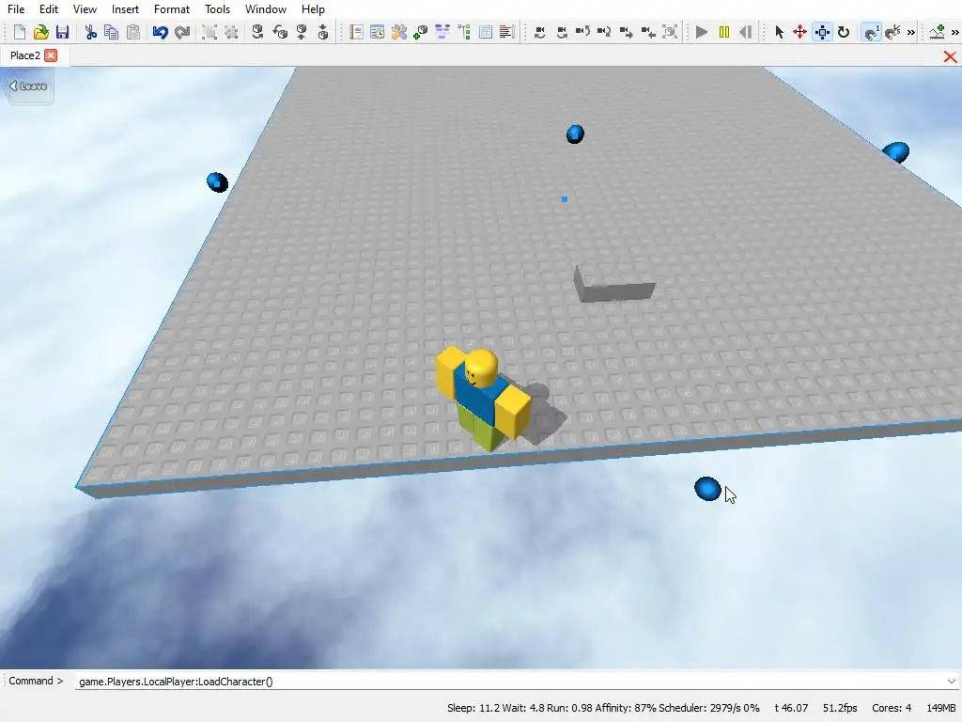Group the selected parts
The image size is (962, 722).
tap(209, 32)
